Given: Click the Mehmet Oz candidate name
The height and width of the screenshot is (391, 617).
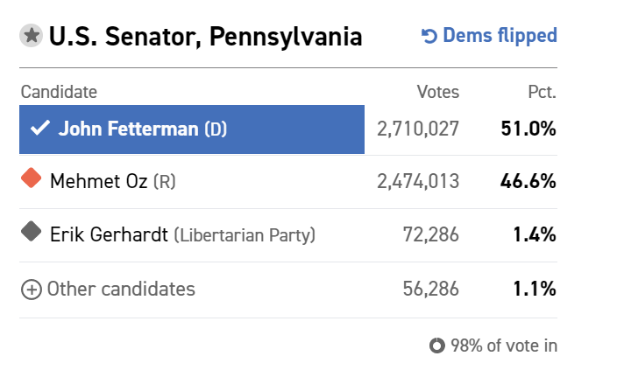Looking at the screenshot, I should click(99, 181).
